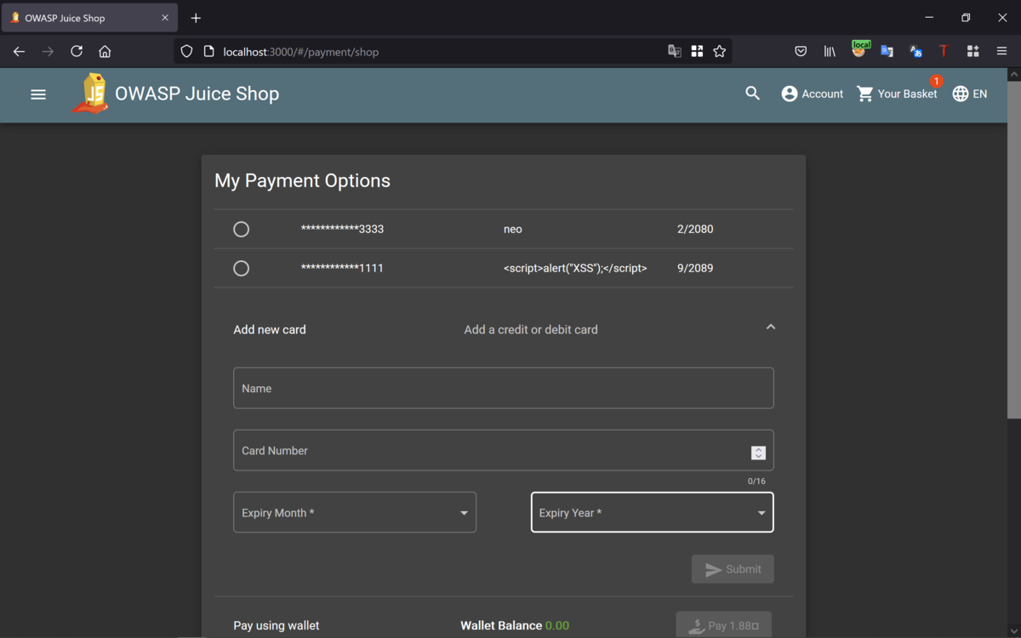Open the hamburger side menu
The width and height of the screenshot is (1021, 638).
coord(38,94)
